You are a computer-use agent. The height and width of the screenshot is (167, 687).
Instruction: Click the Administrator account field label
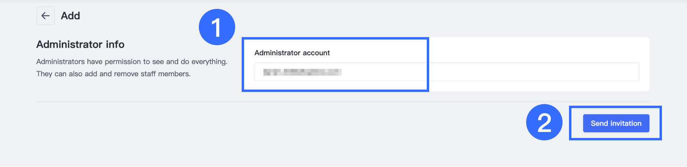(292, 53)
